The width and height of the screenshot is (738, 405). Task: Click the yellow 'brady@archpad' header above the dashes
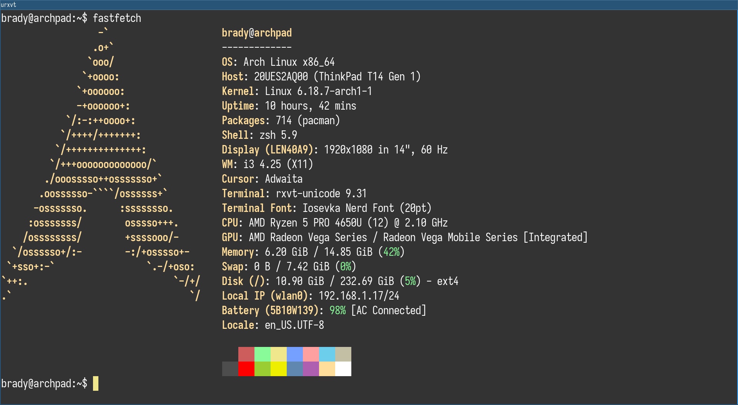tap(257, 33)
